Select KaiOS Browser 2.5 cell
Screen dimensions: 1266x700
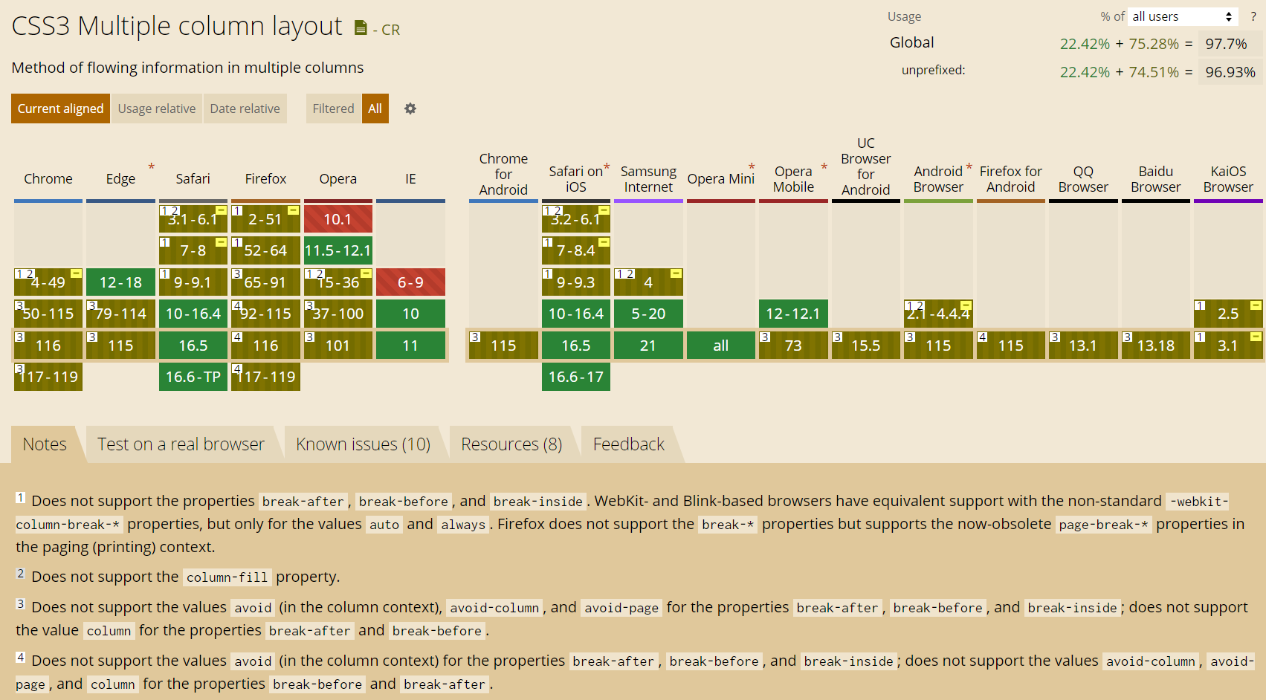1228,314
